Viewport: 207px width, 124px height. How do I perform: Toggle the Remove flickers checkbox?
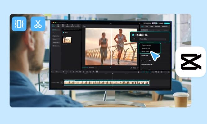[x=142, y=64]
